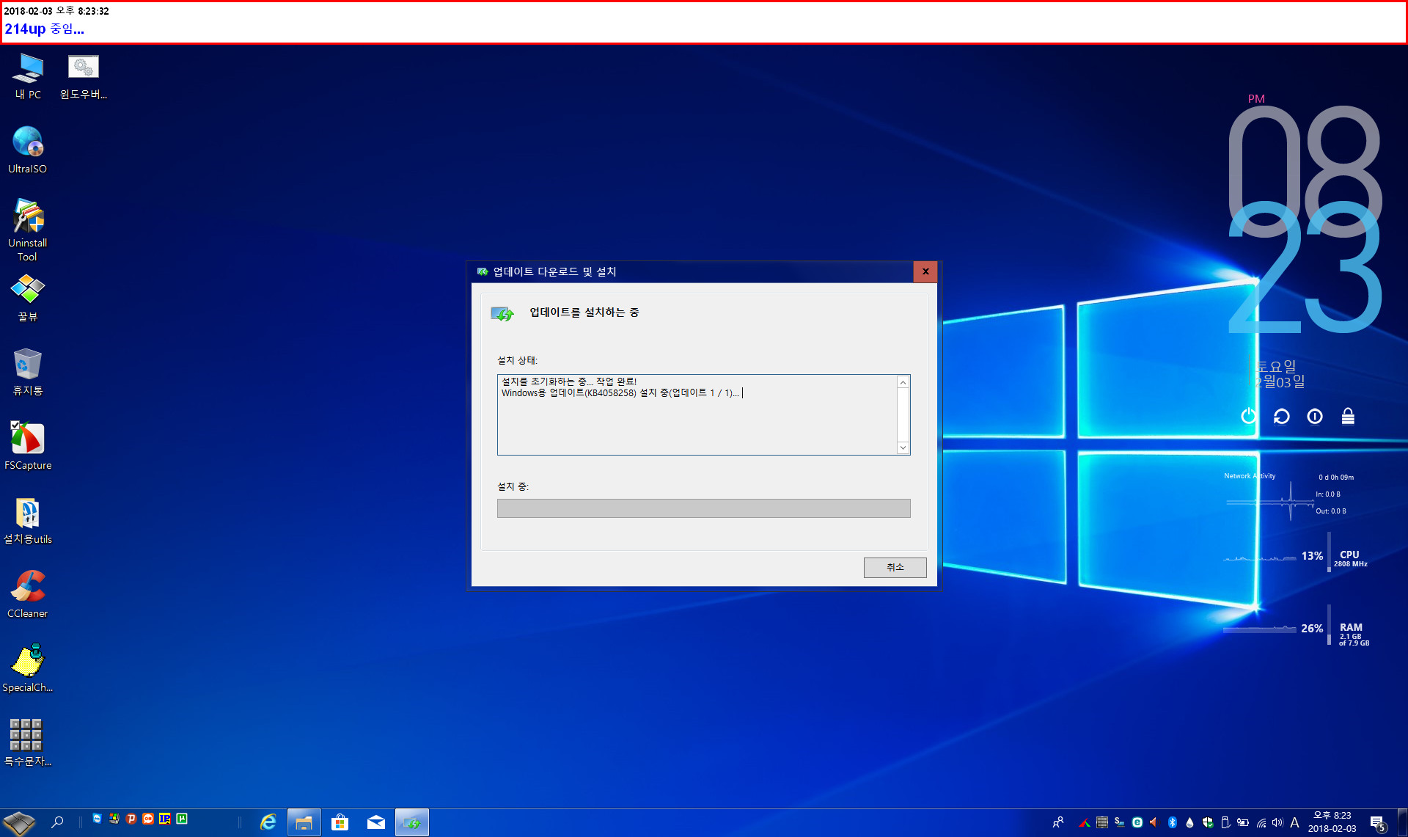This screenshot has height=837, width=1408.
Task: Click scroll down arrow in install status box
Action: pyautogui.click(x=903, y=447)
